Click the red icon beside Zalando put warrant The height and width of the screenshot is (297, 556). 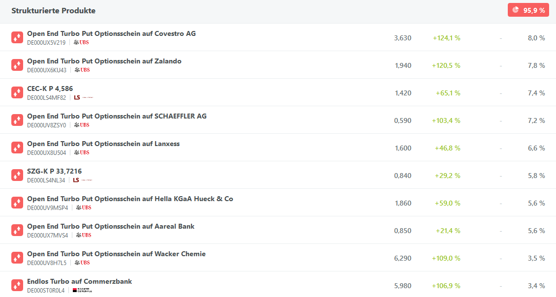click(17, 65)
